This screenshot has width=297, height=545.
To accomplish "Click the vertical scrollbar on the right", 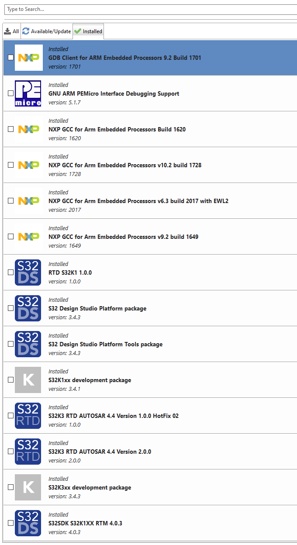I will [x=294, y=175].
